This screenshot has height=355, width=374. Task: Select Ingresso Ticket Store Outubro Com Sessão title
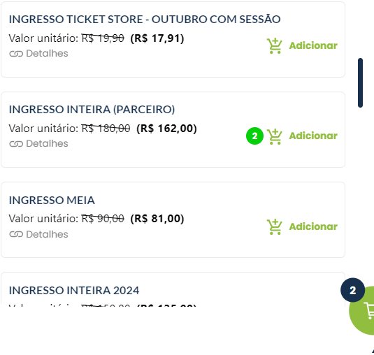pos(145,19)
